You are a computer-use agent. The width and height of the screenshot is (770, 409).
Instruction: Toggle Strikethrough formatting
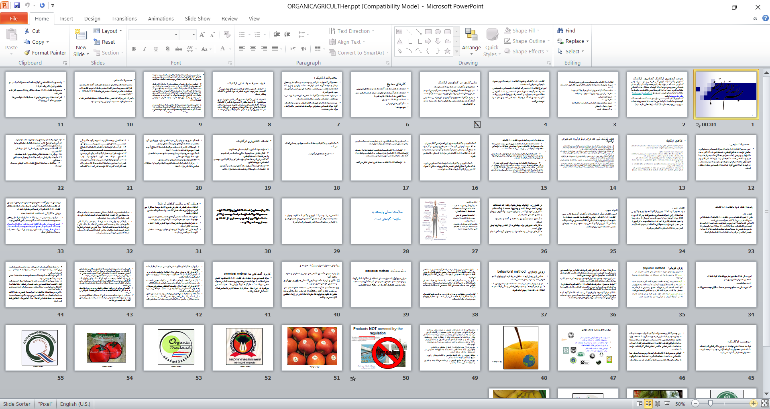click(179, 49)
